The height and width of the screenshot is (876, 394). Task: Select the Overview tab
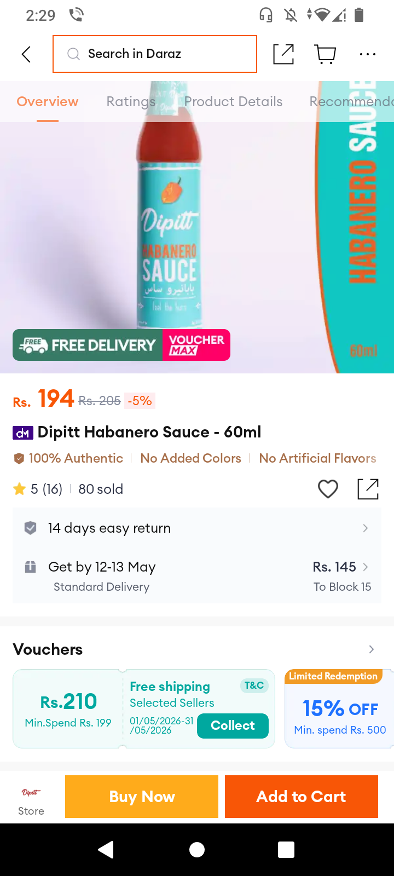pos(48,101)
